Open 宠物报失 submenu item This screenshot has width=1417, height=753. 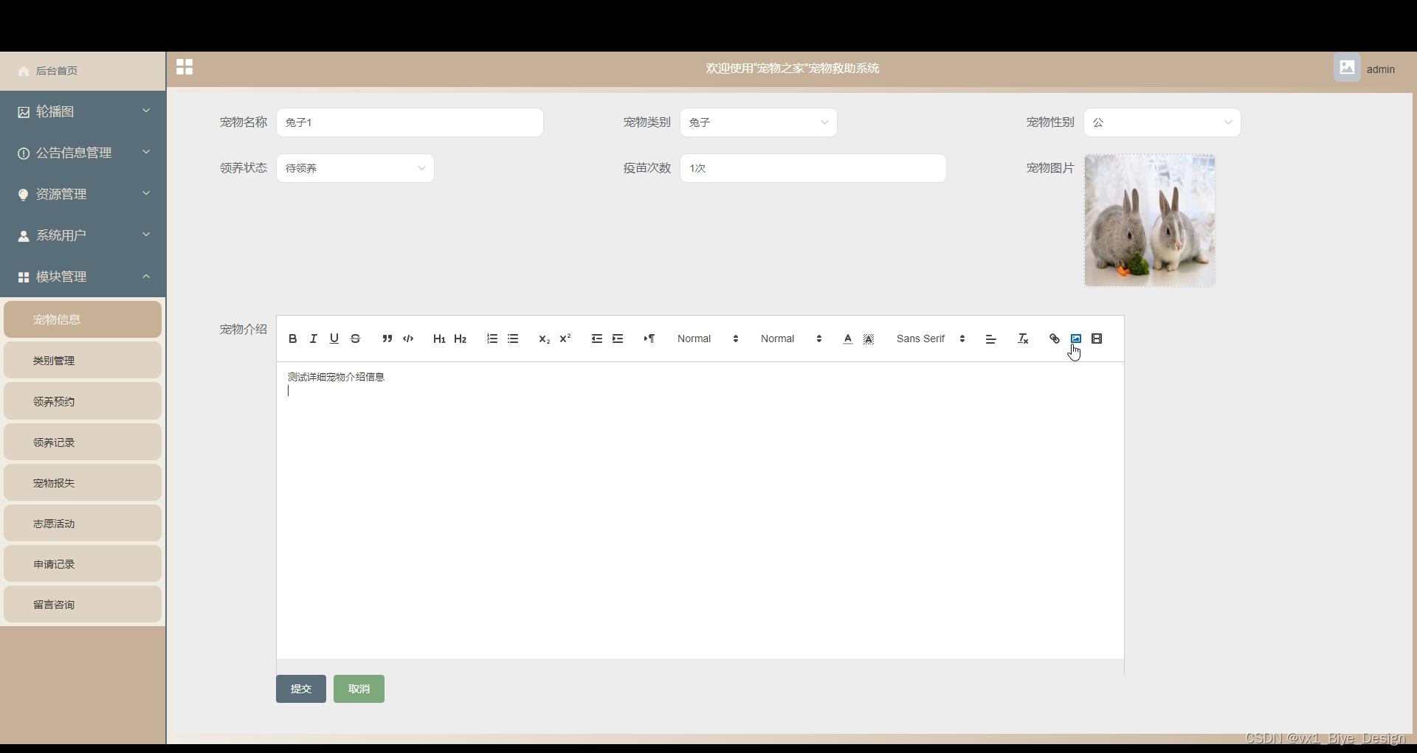83,483
